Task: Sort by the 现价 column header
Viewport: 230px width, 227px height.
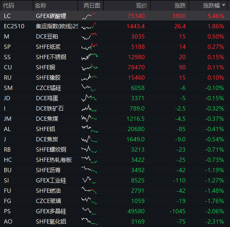Action: (142, 6)
